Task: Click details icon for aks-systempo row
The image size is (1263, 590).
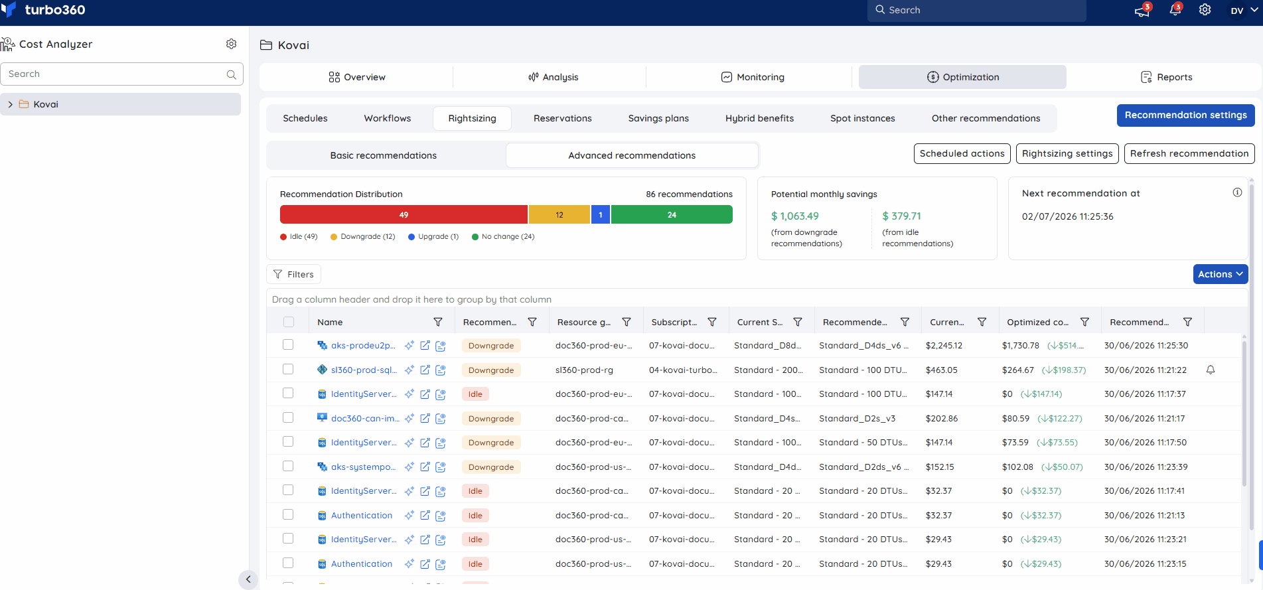Action: pos(440,467)
